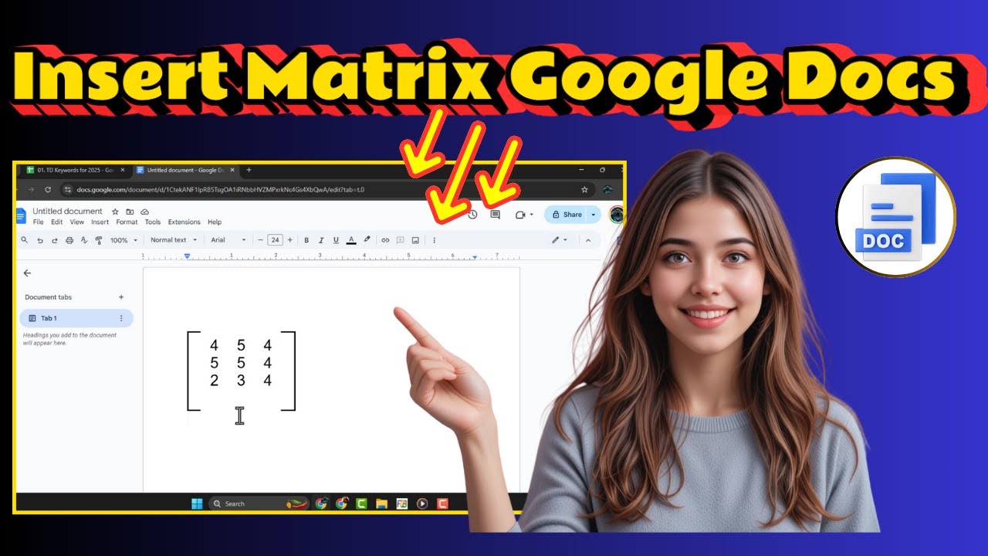This screenshot has height=556, width=988.
Task: Toggle italic formatting
Action: click(321, 240)
